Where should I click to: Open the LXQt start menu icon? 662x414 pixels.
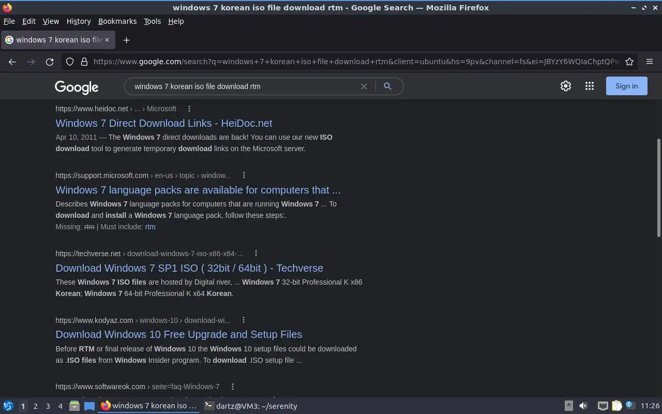tap(8, 406)
